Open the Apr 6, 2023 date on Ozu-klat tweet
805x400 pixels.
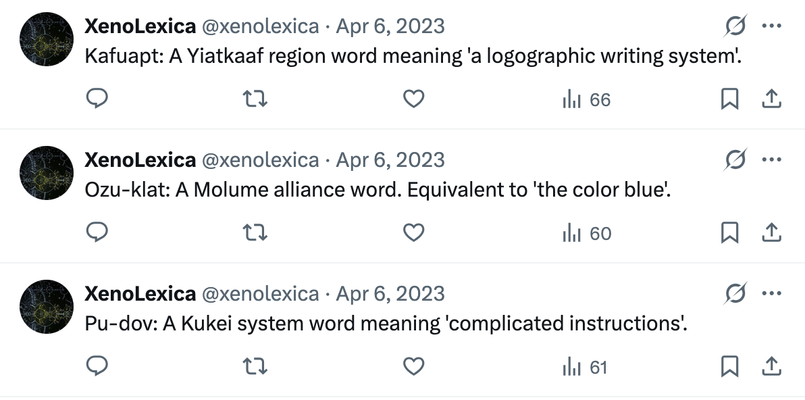click(x=390, y=159)
